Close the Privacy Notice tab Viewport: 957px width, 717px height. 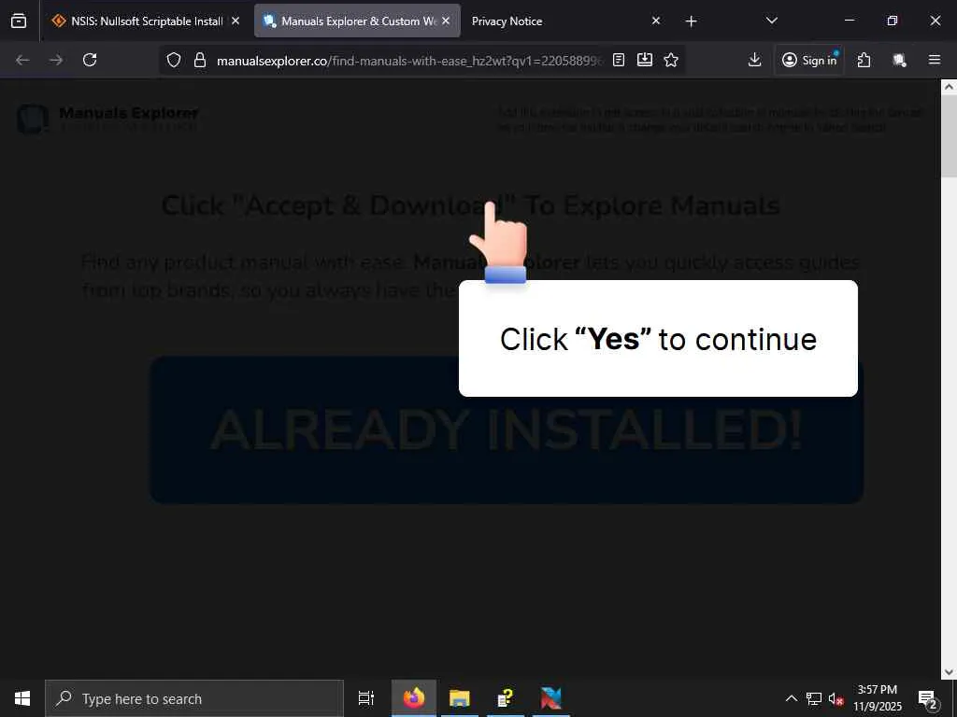(x=656, y=21)
